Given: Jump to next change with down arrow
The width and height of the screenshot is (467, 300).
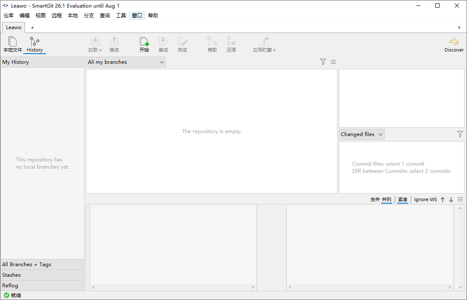Looking at the screenshot, I should click(451, 200).
